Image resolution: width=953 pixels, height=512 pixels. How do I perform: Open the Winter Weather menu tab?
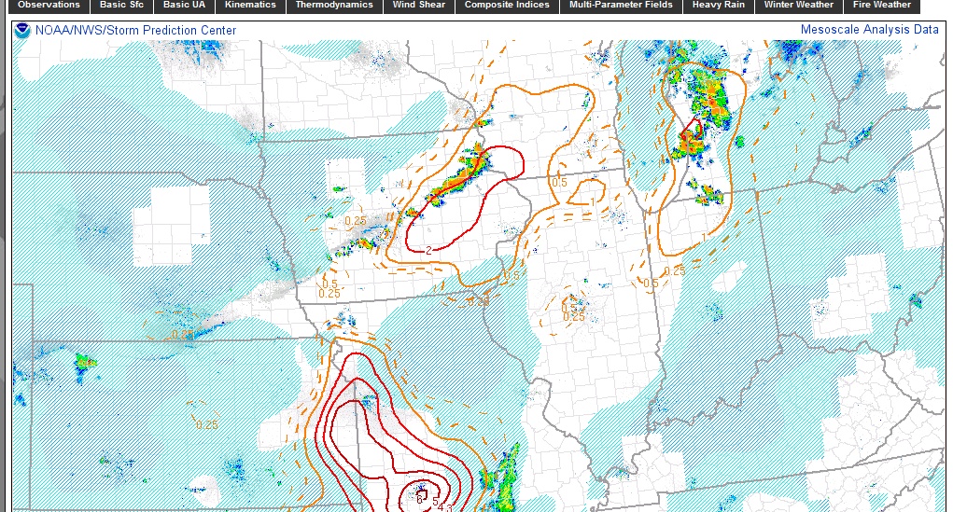pos(799,6)
